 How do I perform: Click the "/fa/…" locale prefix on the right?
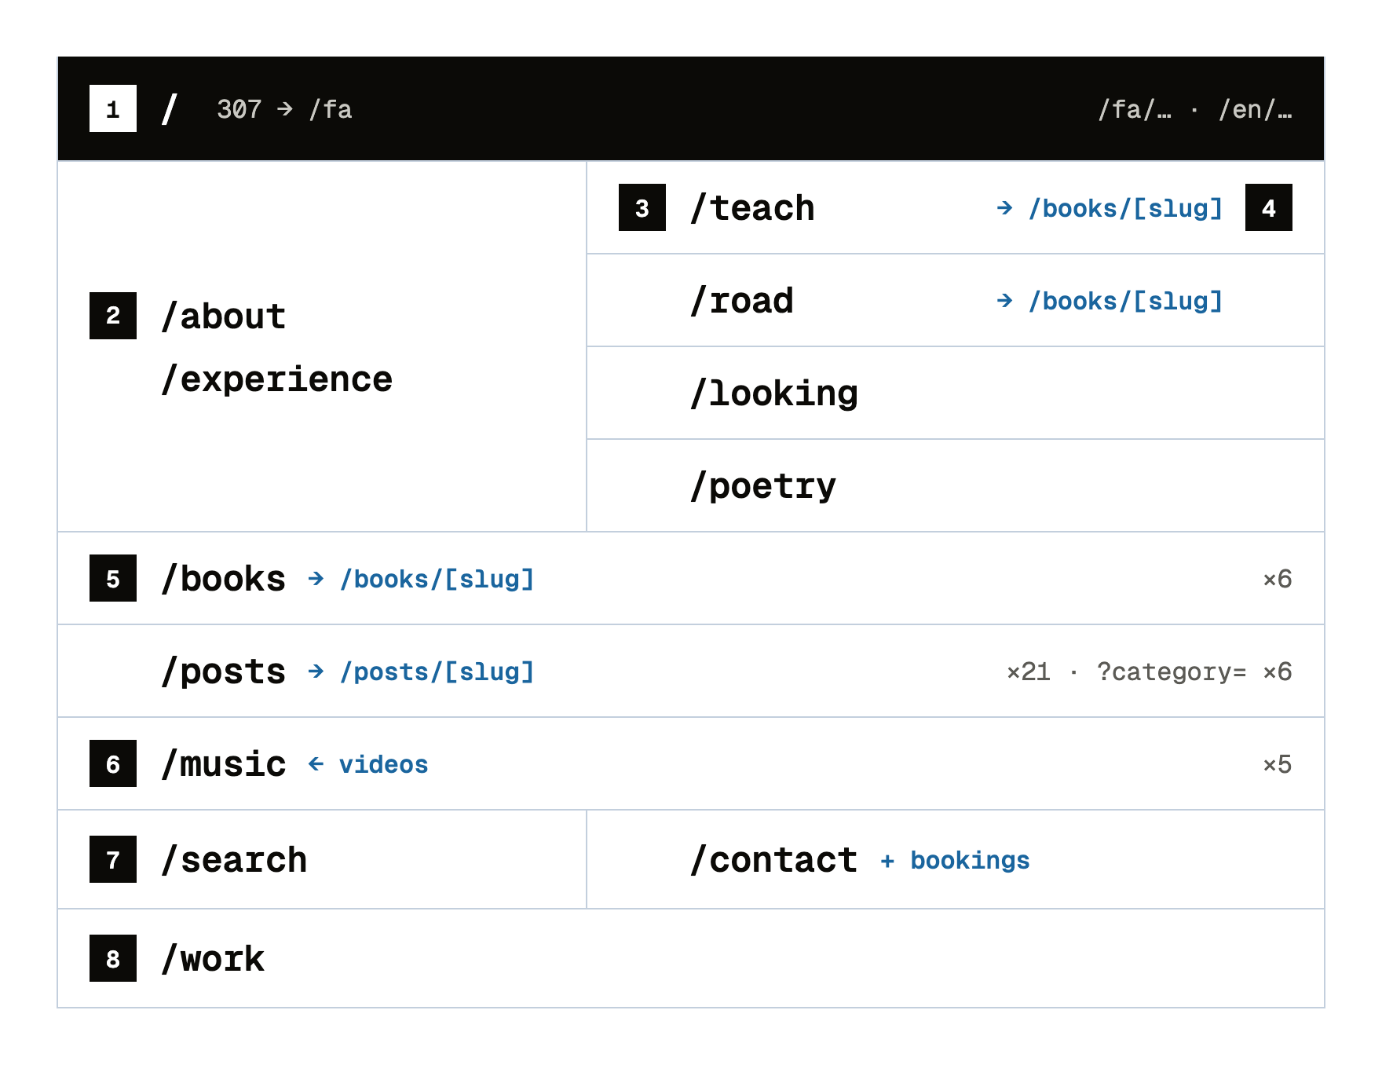click(1135, 109)
